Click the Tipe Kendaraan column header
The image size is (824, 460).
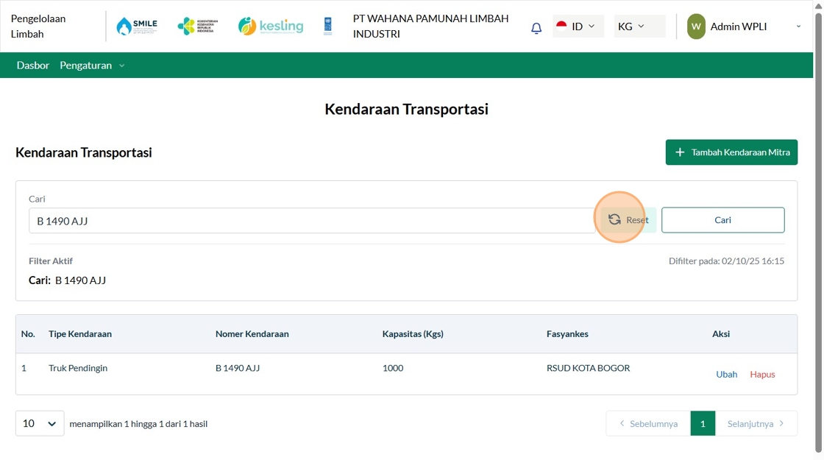80,334
